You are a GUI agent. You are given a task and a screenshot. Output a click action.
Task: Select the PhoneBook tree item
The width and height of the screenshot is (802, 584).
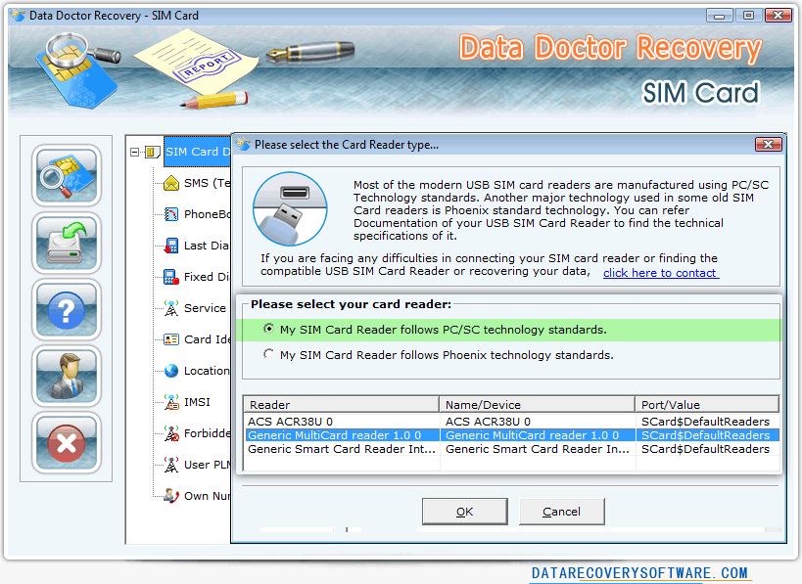click(x=207, y=214)
